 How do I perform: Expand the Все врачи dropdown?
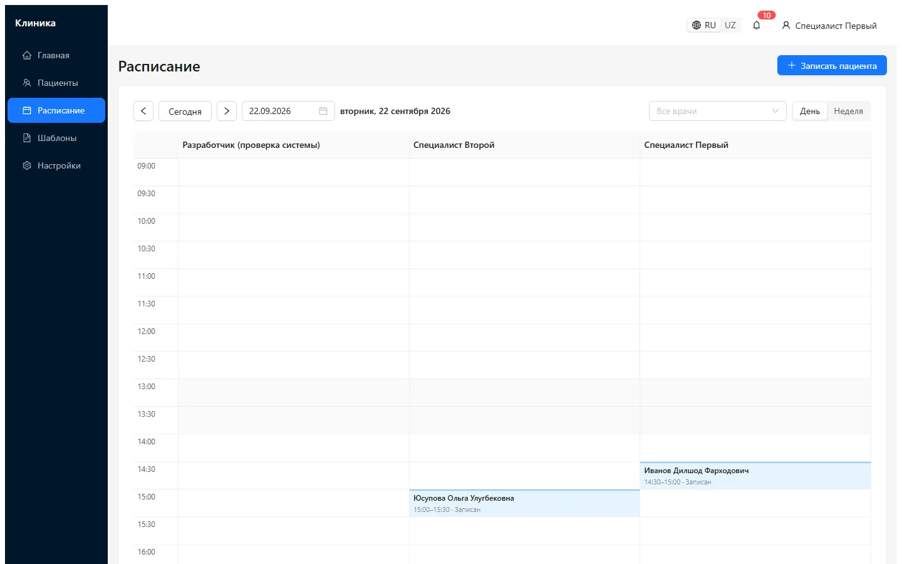(718, 111)
